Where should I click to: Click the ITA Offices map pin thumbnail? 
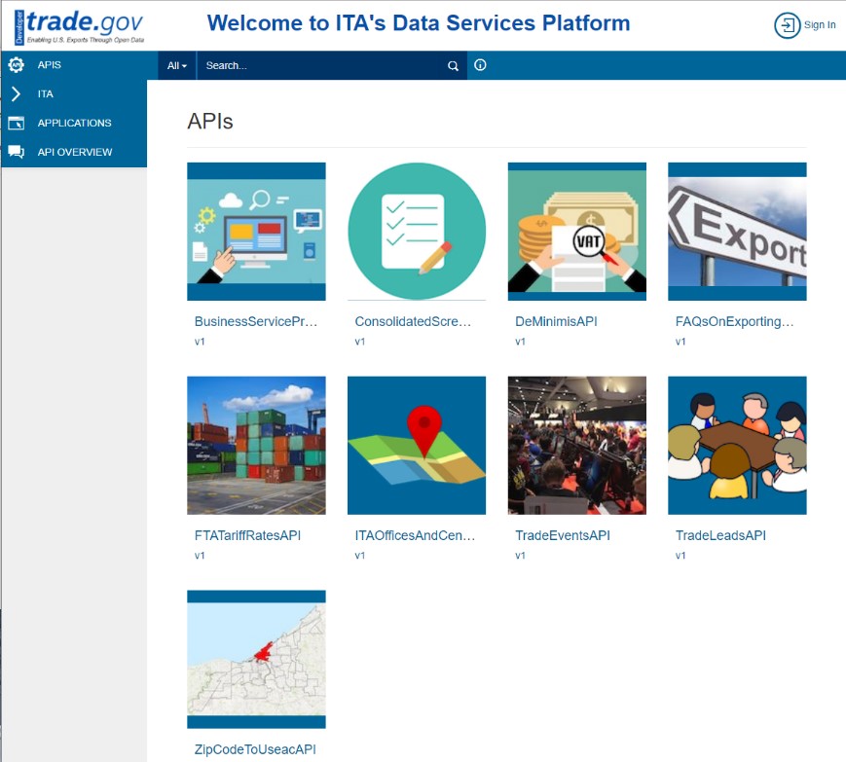(x=417, y=445)
